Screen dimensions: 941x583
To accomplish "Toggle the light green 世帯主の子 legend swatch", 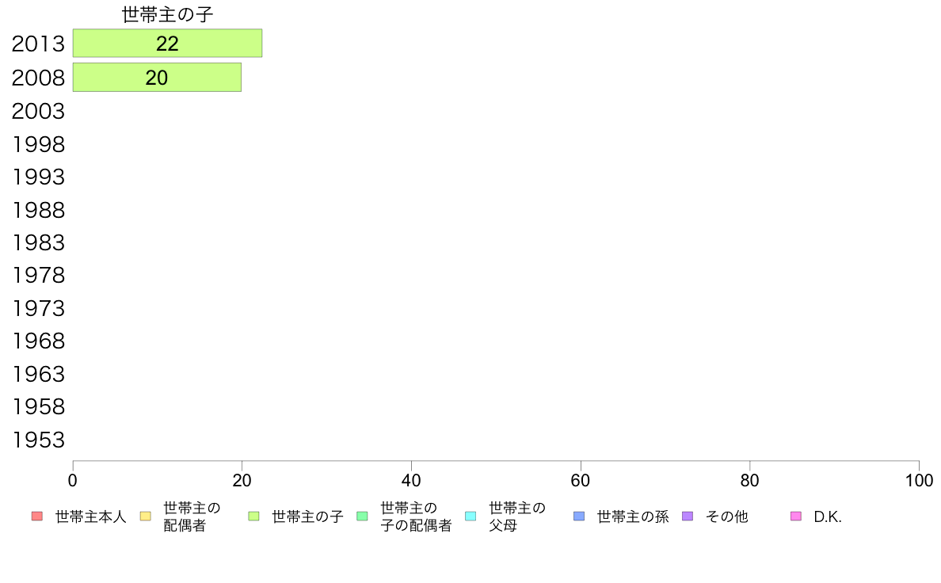I will 253,516.
